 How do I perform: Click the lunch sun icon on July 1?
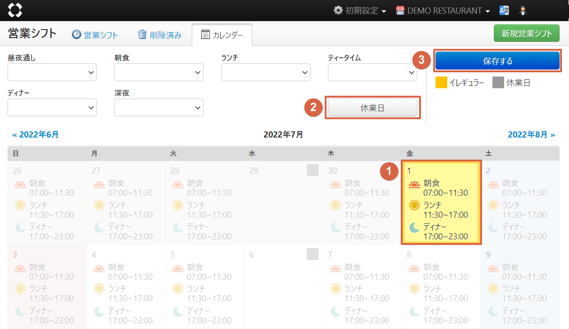[x=414, y=206]
